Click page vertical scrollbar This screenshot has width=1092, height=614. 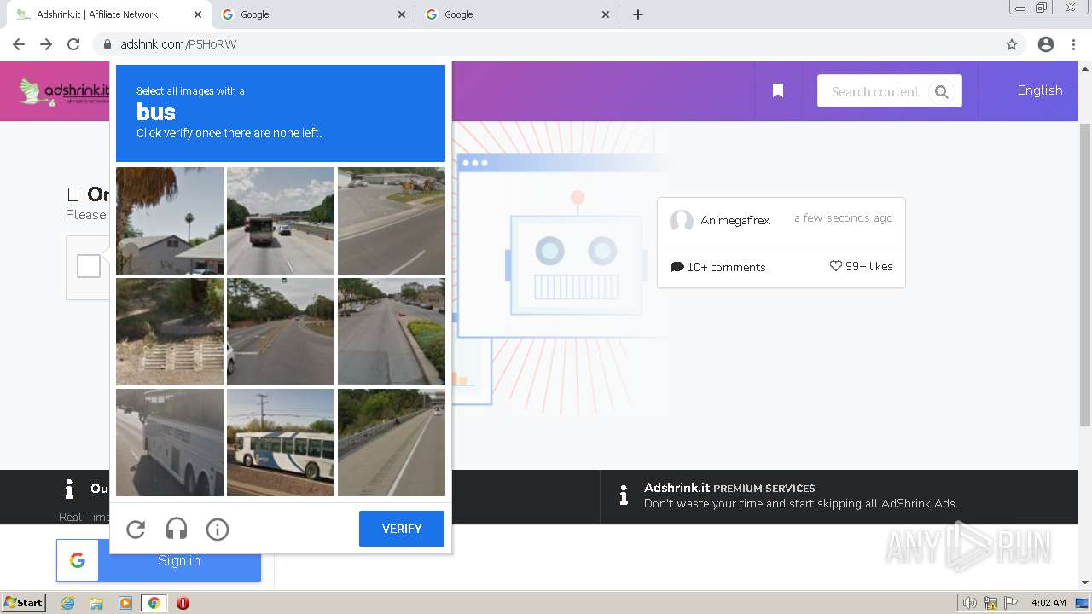pyautogui.click(x=1085, y=275)
